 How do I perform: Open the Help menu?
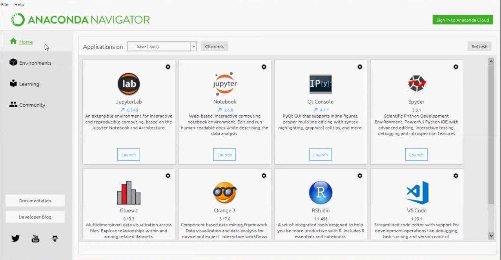click(x=19, y=4)
